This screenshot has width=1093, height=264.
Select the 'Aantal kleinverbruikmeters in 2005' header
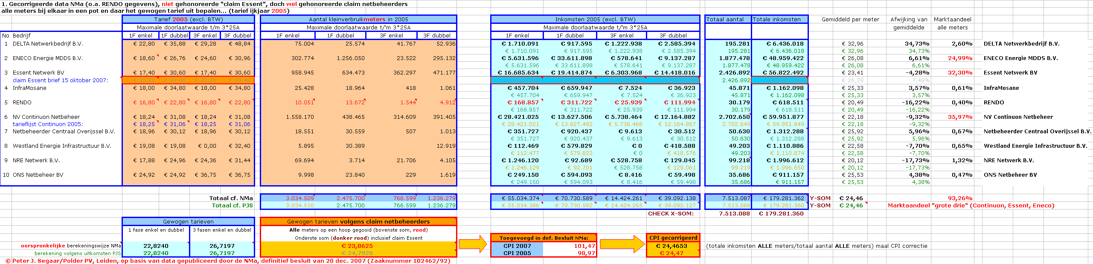click(x=358, y=19)
